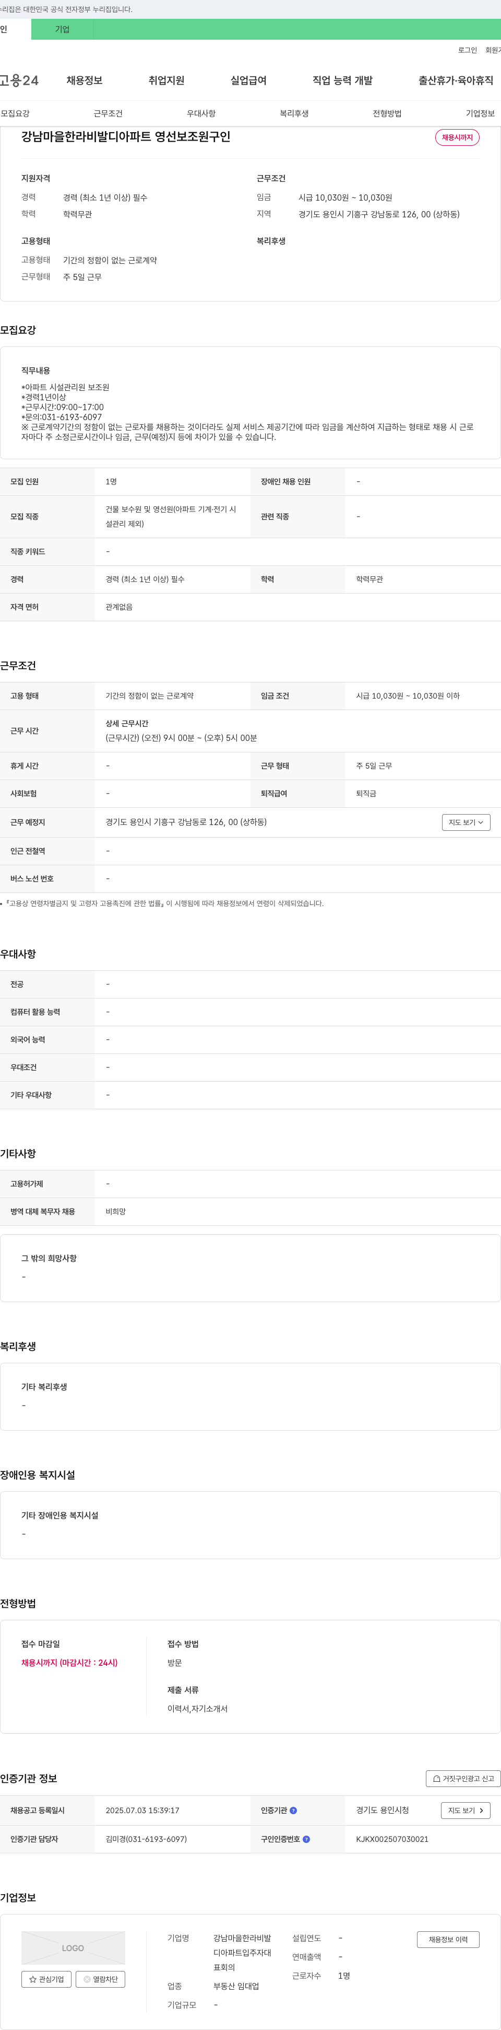Open the 채용정보 main menu
Viewport: 501px width, 2030px height.
click(84, 80)
